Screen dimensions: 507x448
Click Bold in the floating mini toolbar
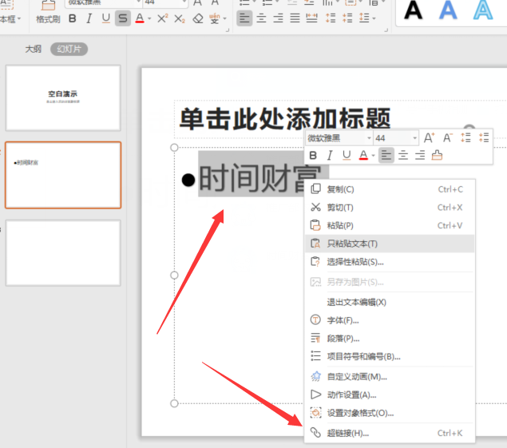313,156
